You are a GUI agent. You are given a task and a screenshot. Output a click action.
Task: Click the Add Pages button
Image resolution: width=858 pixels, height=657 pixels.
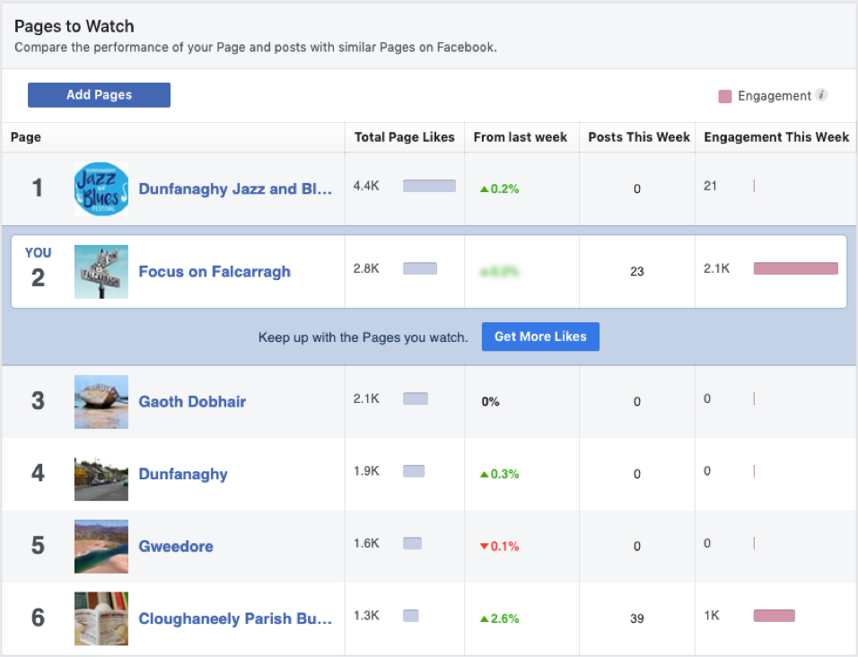click(99, 94)
